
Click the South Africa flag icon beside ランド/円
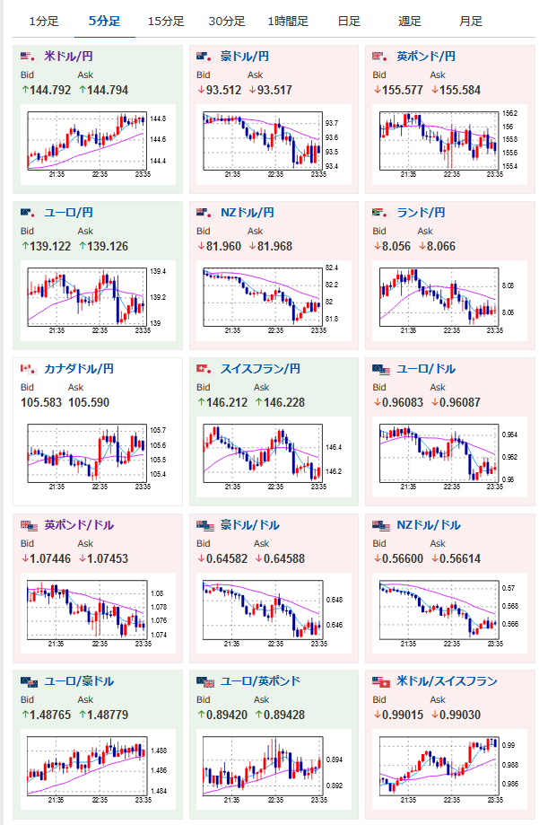click(x=380, y=212)
